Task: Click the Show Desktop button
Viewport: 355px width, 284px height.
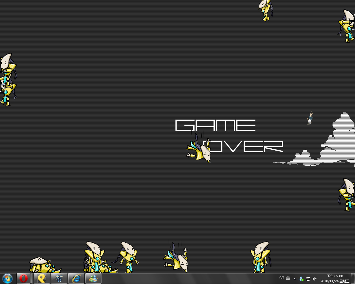Action: pyautogui.click(x=353, y=278)
